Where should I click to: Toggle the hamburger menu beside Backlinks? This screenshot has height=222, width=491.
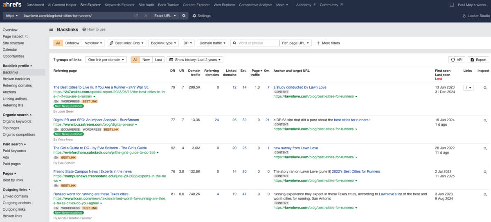pyautogui.click(x=52, y=29)
